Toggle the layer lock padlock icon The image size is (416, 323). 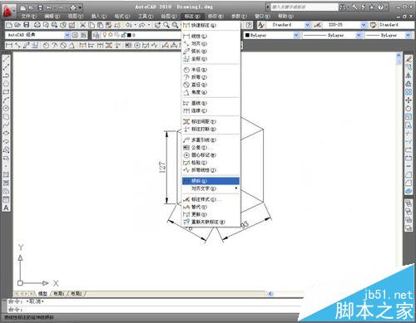pos(122,35)
